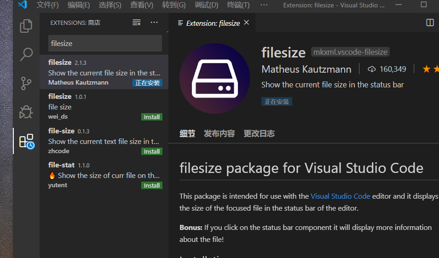Click the zhcode publisher name
Screen dimensions: 439x258
58,151
